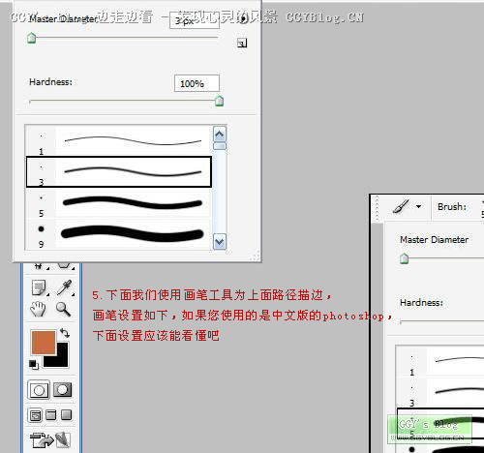Swap foreground and background colors

pyautogui.click(x=65, y=333)
